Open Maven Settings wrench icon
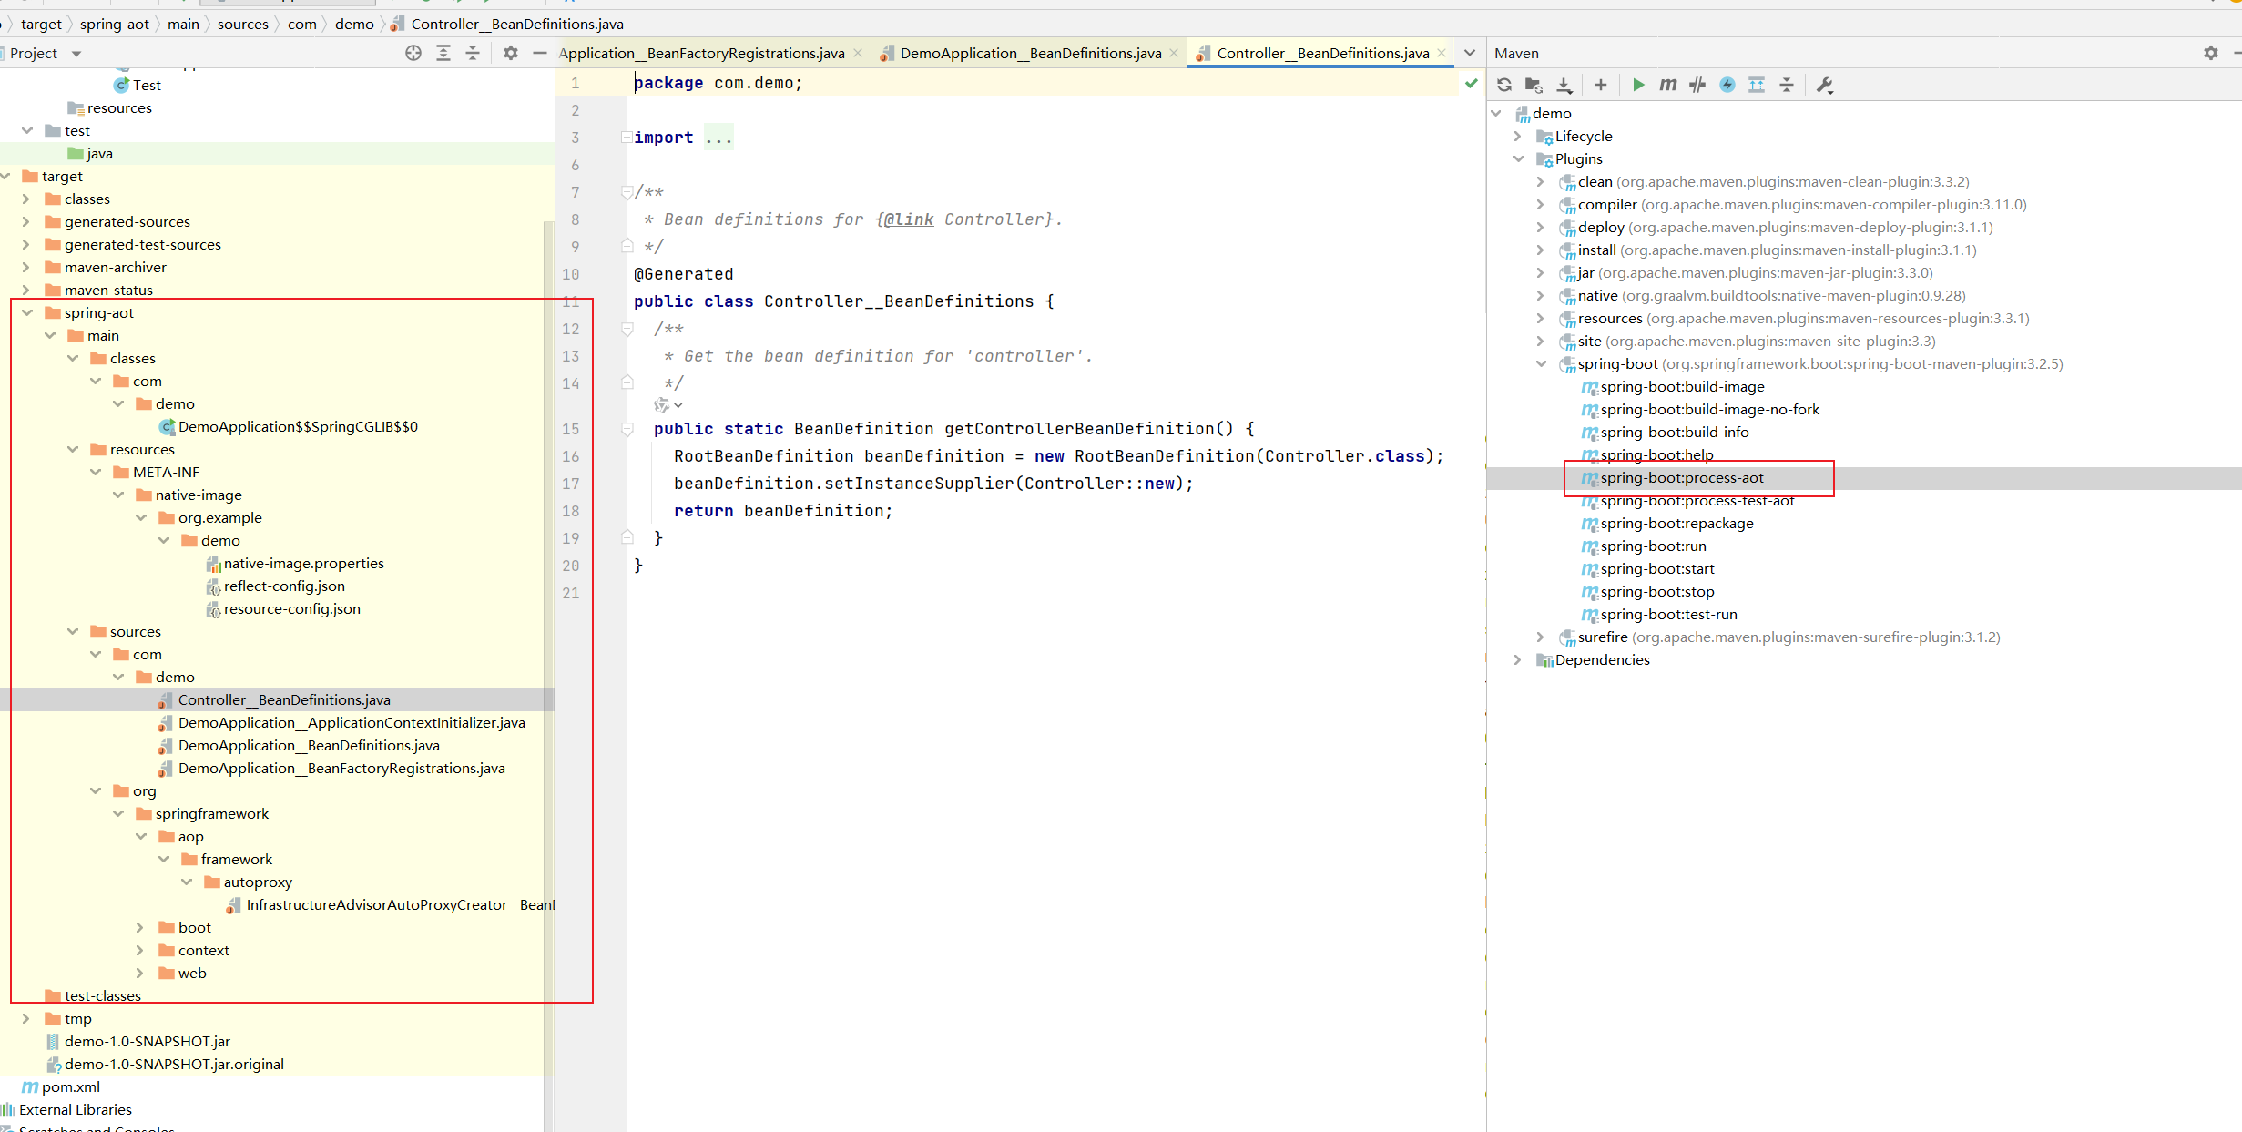This screenshot has width=2242, height=1132. 1824,85
